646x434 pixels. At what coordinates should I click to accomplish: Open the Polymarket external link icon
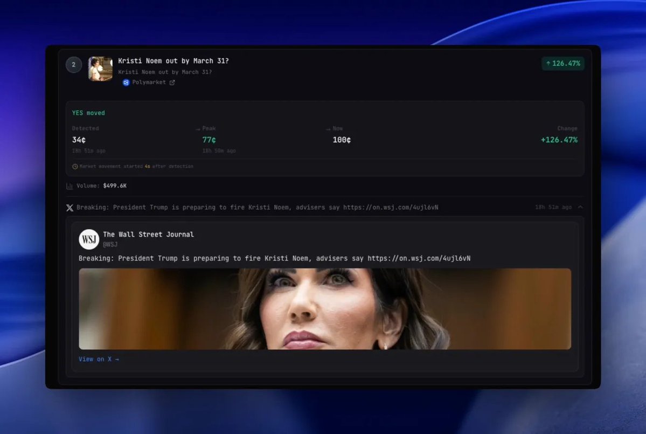[172, 82]
